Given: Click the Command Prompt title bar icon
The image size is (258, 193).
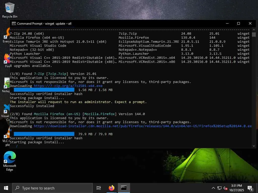Looking at the screenshot, I should pos(14,24).
